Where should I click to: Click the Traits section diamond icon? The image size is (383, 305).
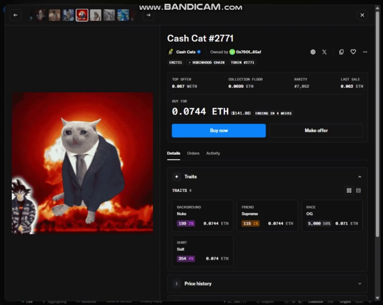click(x=176, y=177)
